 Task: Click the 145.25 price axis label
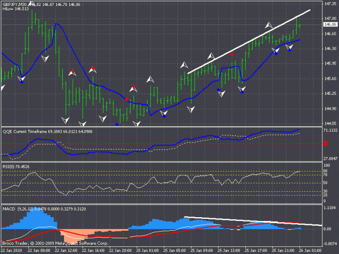[330, 94]
